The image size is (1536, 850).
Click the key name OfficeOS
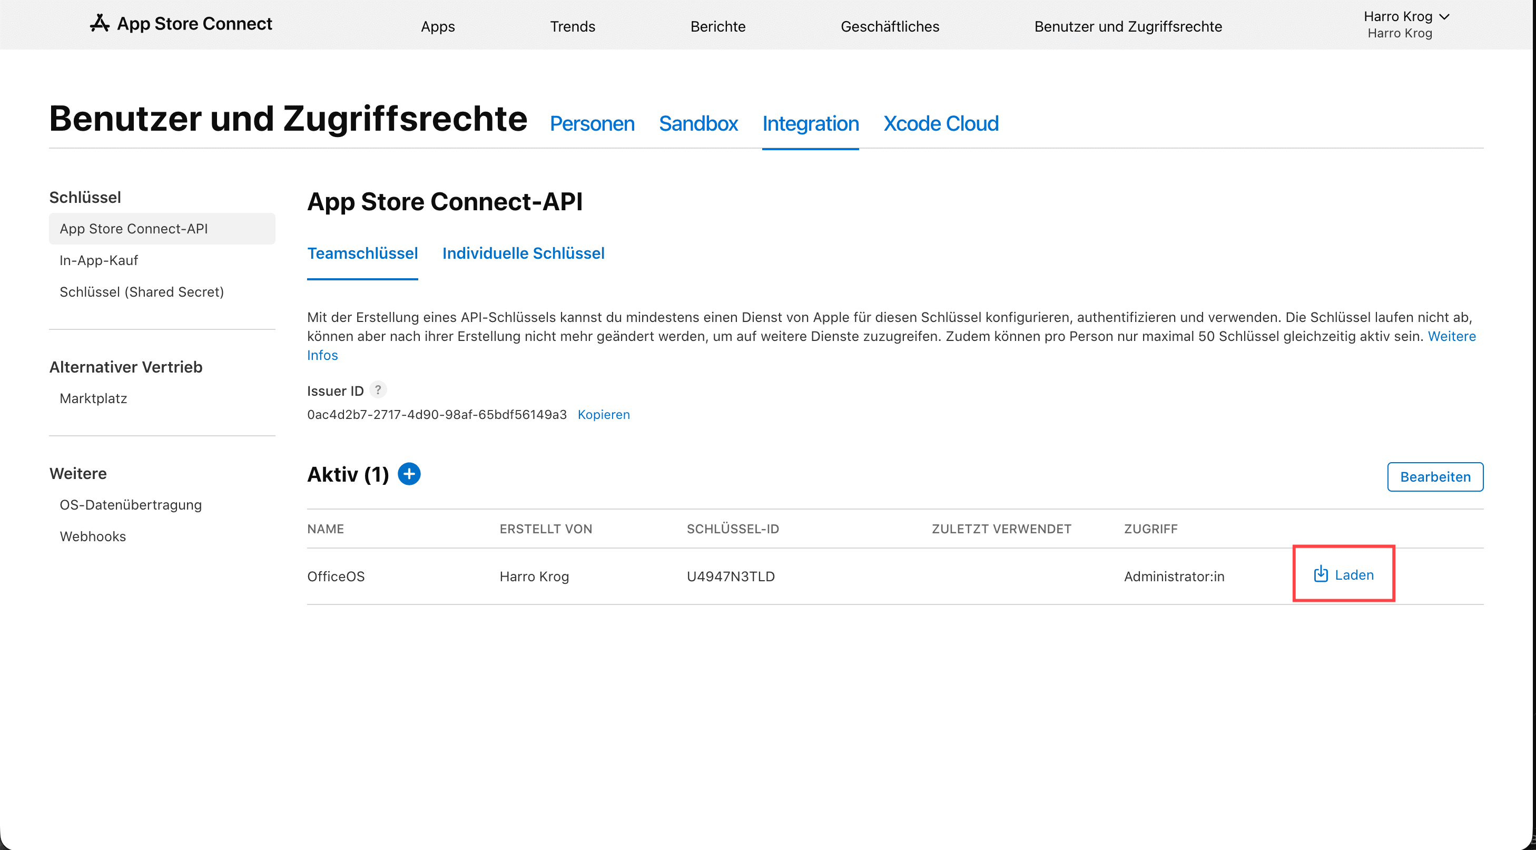pyautogui.click(x=336, y=576)
